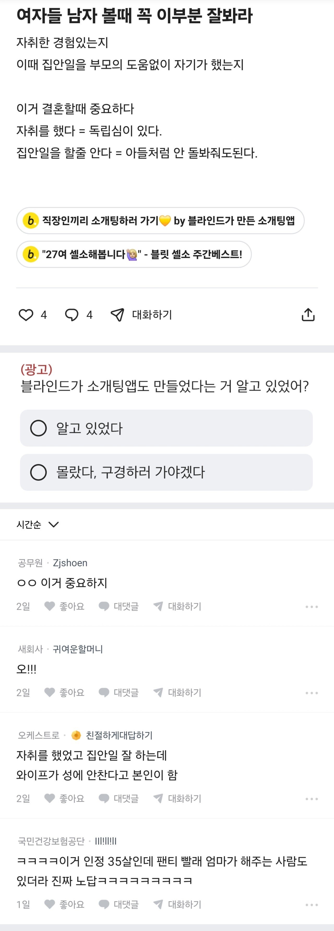Open the 시간순 sort dropdown

click(x=38, y=525)
